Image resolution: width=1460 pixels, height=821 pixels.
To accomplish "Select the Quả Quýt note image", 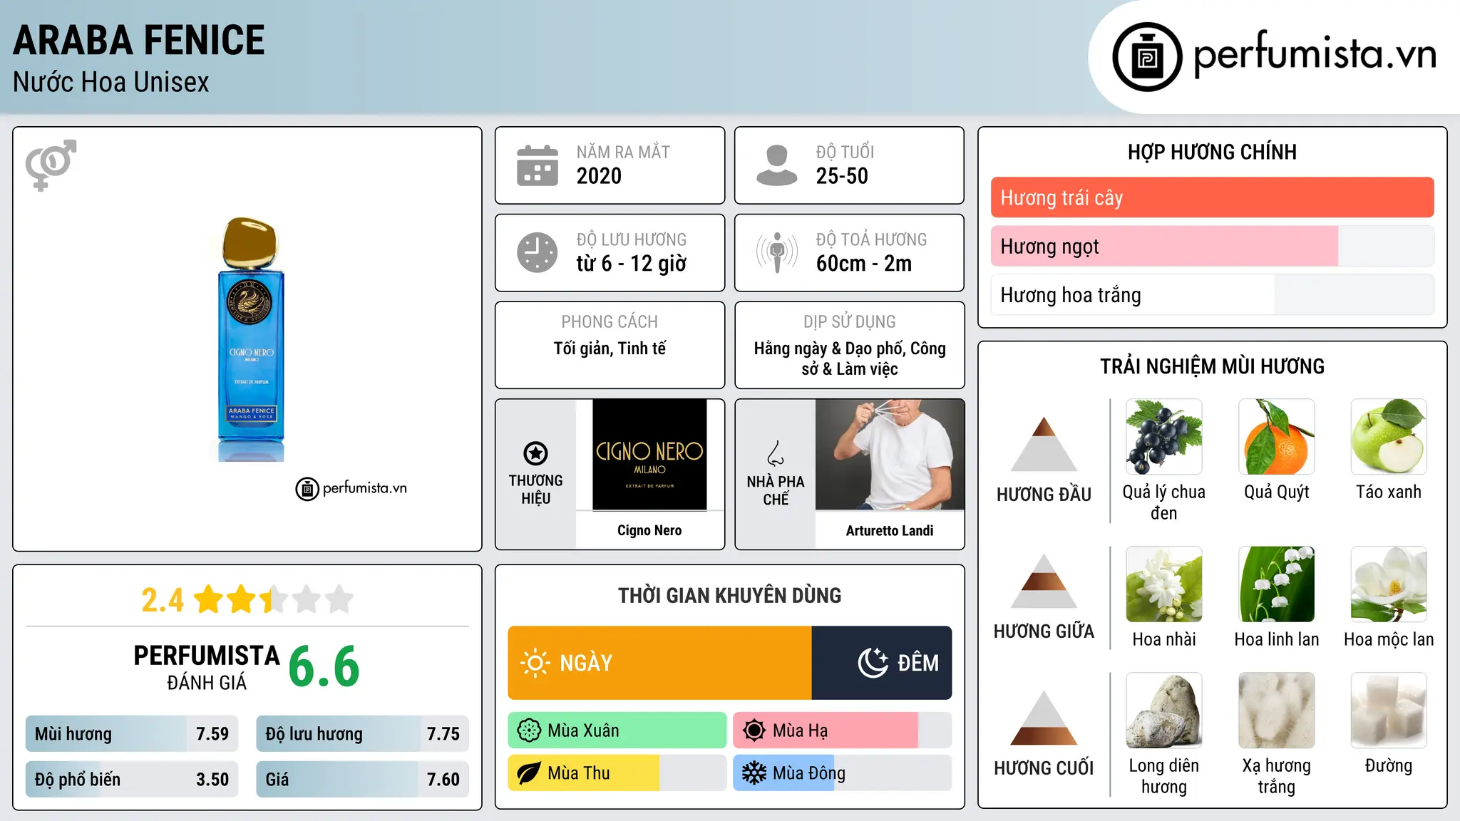I will coord(1277,437).
